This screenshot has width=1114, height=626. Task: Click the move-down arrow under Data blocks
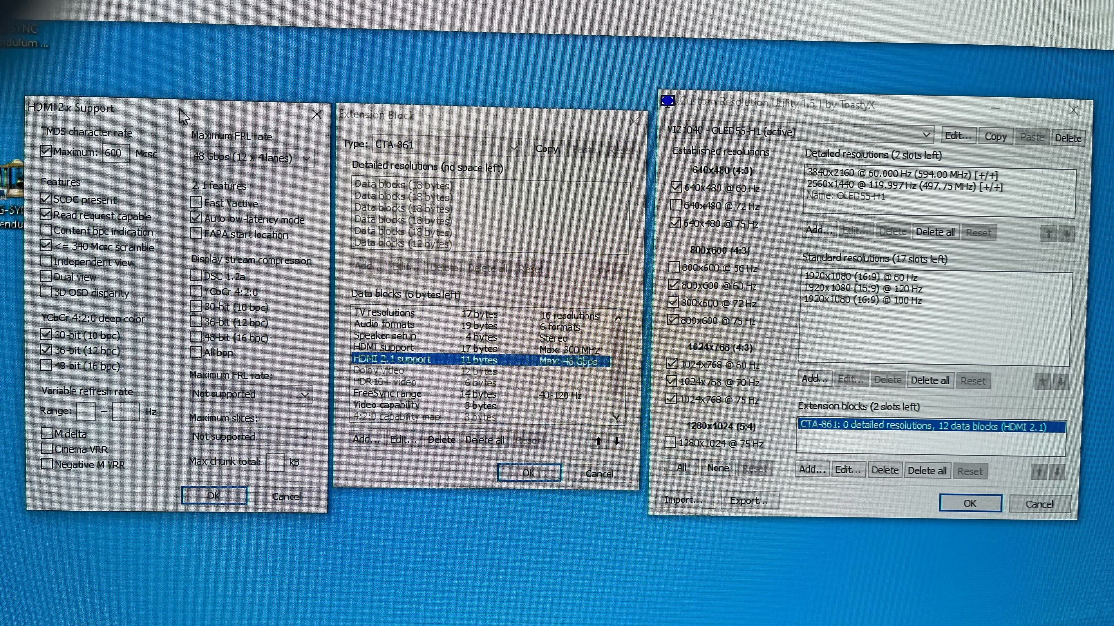(617, 441)
